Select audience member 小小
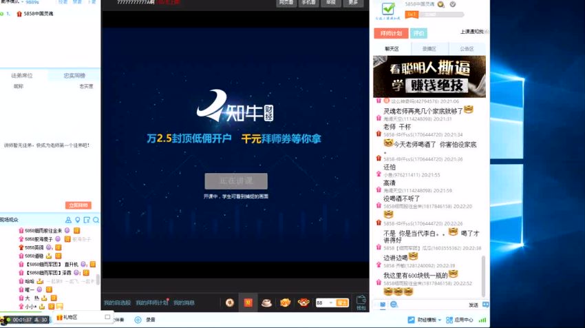Screen dimensions: 585x328 [31, 307]
